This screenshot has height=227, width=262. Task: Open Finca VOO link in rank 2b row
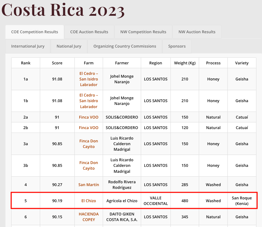coord(89,128)
